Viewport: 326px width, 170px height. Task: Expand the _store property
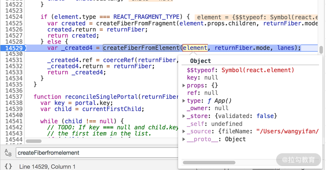[184, 116]
